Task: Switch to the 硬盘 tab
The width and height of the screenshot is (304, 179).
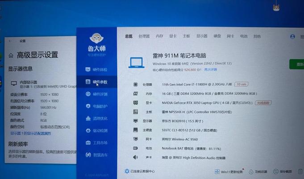Action: [x=217, y=36]
